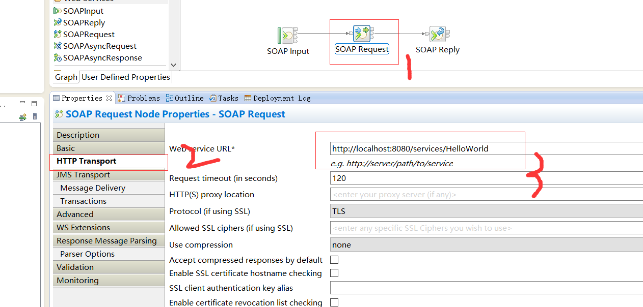Image resolution: width=643 pixels, height=307 pixels.
Task: Click the 'e.g. http://server/path/to/service' hint text
Action: (x=392, y=163)
